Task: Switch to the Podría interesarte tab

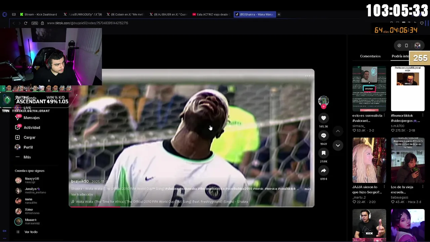Action: tap(400, 56)
